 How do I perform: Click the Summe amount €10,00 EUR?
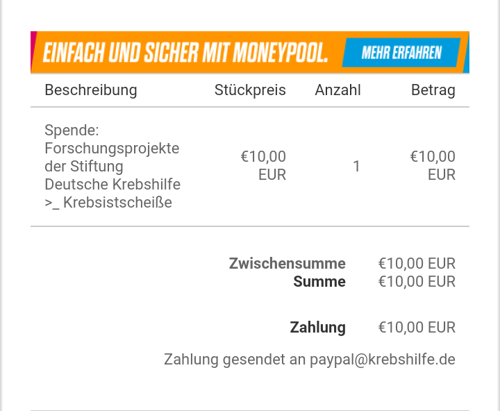coord(417,282)
